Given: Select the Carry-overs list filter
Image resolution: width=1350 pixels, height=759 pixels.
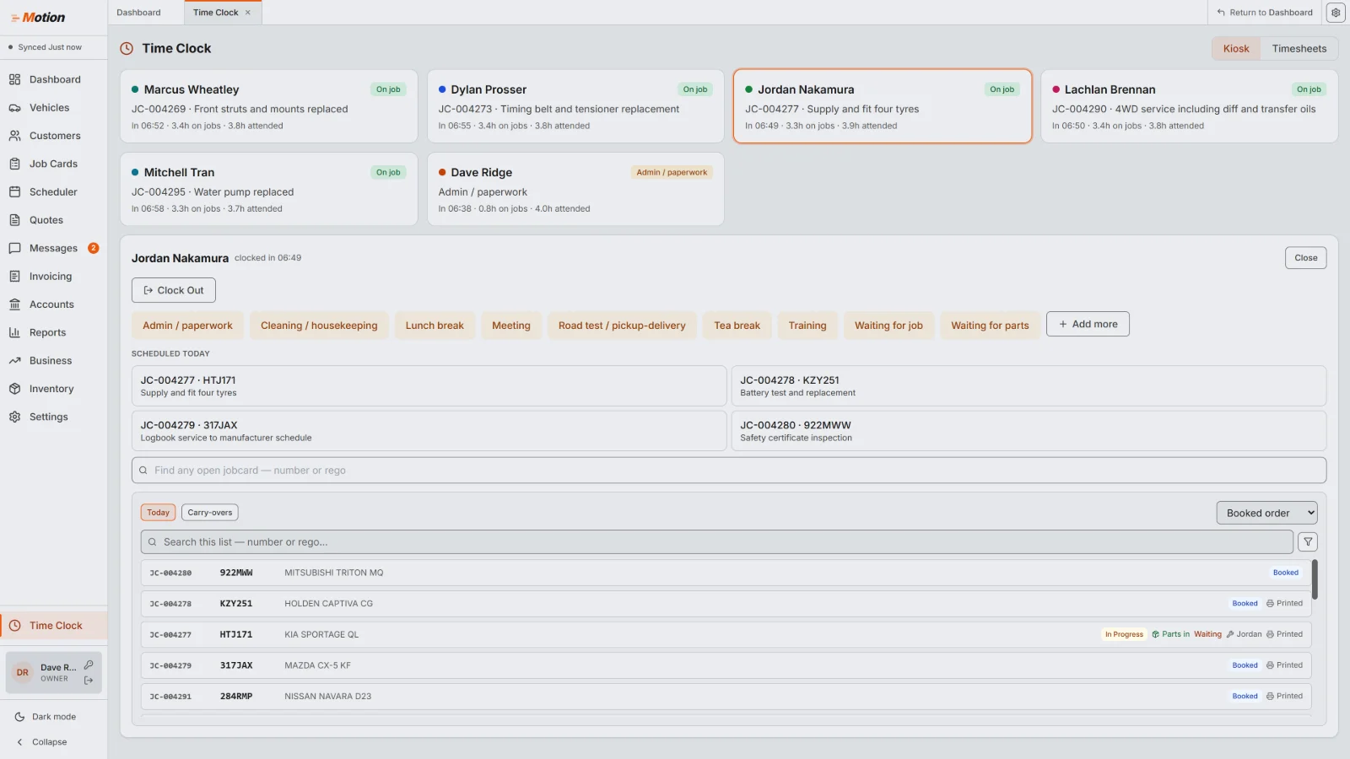Looking at the screenshot, I should 210,513.
